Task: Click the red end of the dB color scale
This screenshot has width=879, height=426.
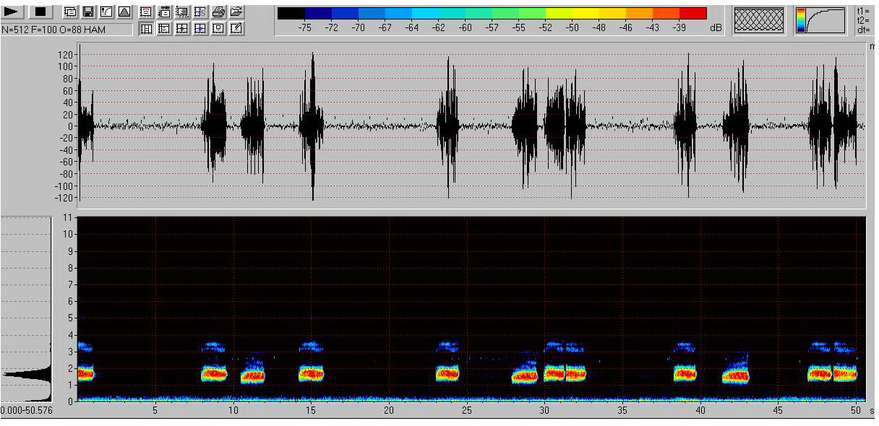Action: click(693, 13)
